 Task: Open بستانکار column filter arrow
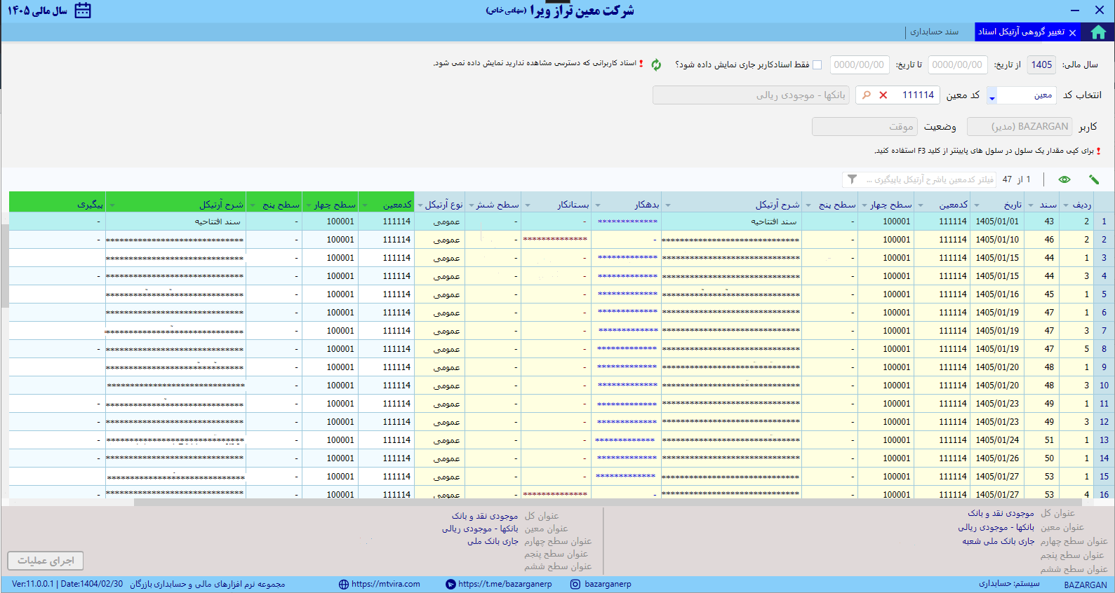point(528,205)
